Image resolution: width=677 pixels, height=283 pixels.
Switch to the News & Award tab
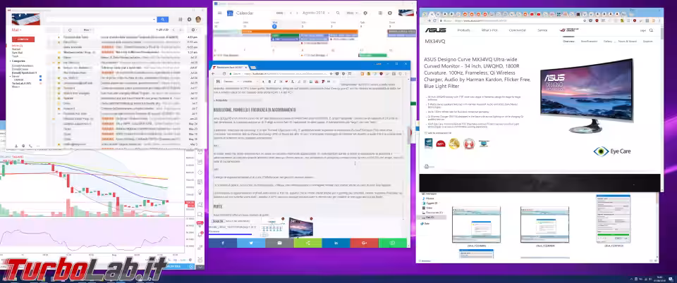pos(627,42)
